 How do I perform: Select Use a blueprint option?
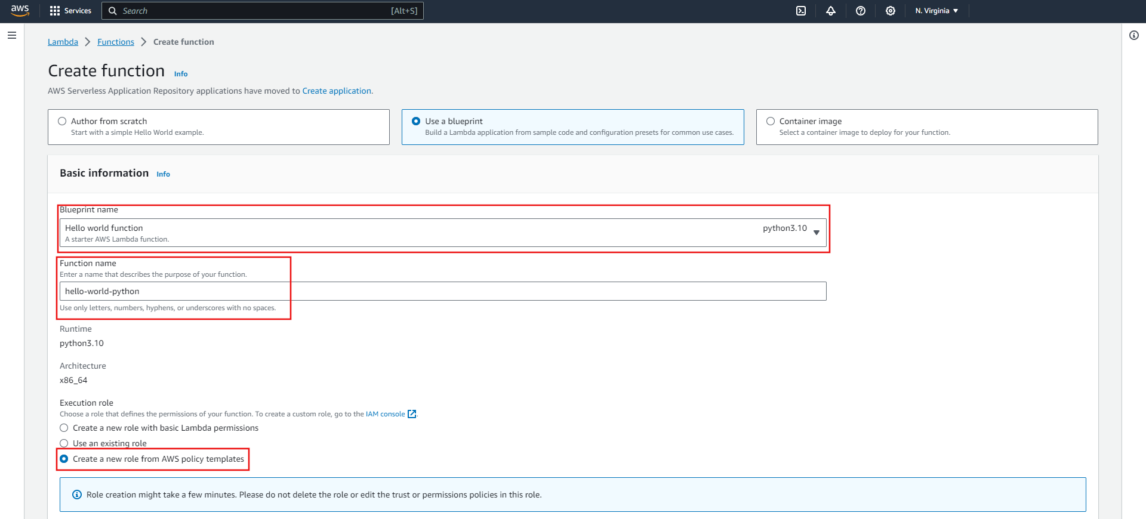416,121
